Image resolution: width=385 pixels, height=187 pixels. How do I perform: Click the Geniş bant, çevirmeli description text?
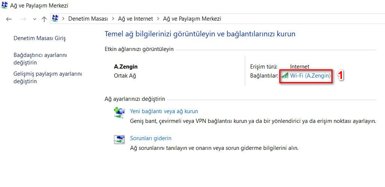(253, 121)
